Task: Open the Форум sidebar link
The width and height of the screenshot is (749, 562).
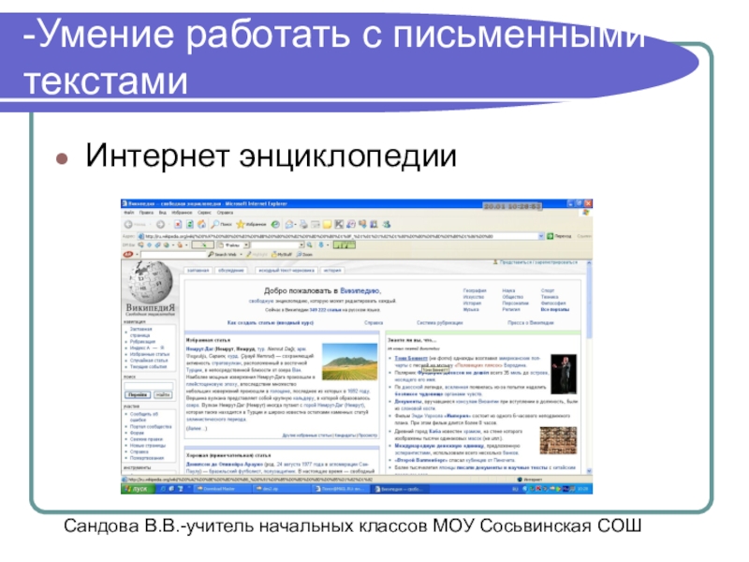Action: [137, 433]
